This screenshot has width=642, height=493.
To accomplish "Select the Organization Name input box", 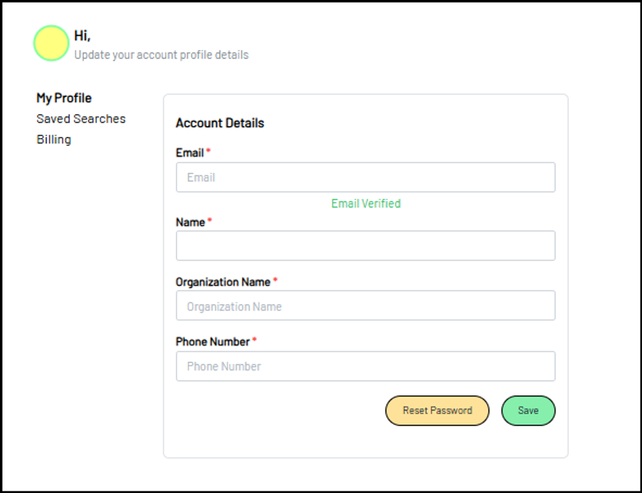I will (x=365, y=305).
